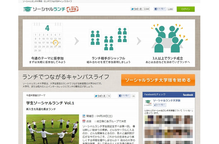Image resolution: width=219 pixels, height=144 pixels.
Task: Open the header like count 1,000
Action: [170, 9]
